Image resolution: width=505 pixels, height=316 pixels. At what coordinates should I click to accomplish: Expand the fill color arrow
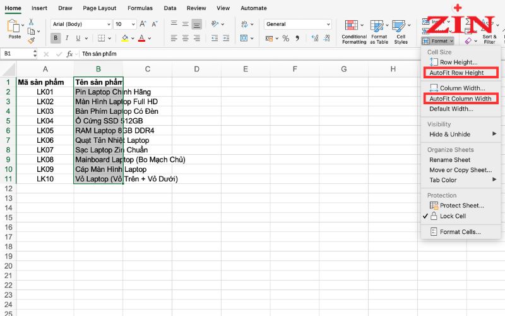pos(133,39)
